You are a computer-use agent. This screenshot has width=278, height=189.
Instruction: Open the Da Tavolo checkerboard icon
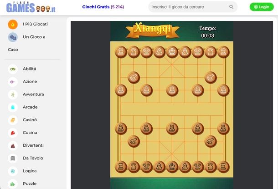(13, 158)
